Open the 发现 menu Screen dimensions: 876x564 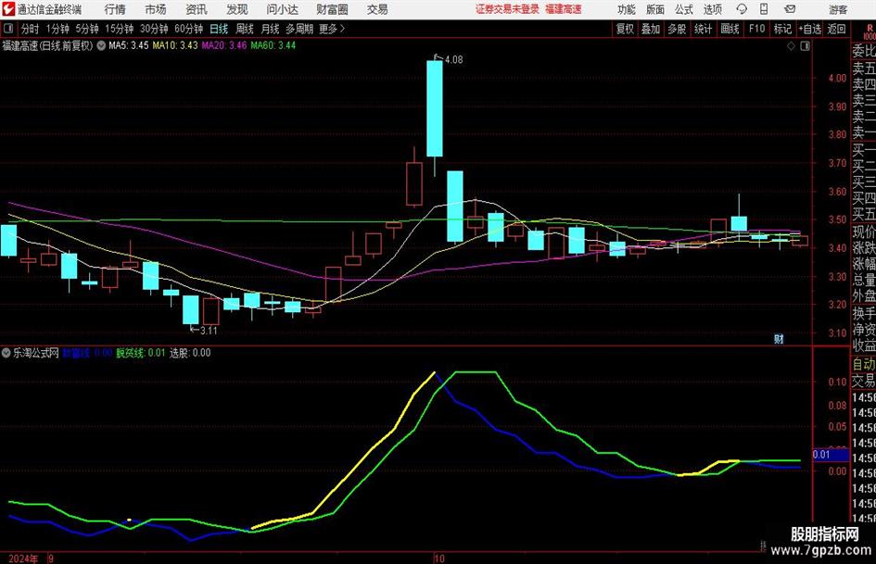click(x=237, y=9)
